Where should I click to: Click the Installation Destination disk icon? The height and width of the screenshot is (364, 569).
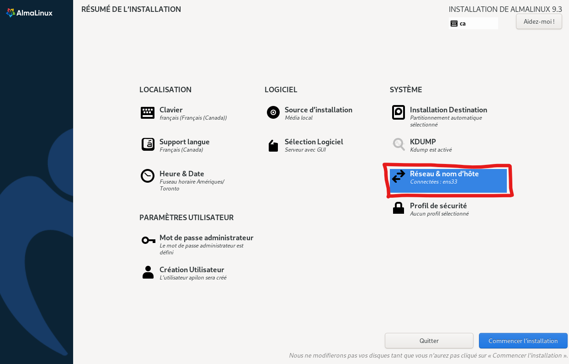[399, 112]
